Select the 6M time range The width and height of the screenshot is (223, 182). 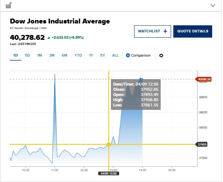pyautogui.click(x=64, y=55)
